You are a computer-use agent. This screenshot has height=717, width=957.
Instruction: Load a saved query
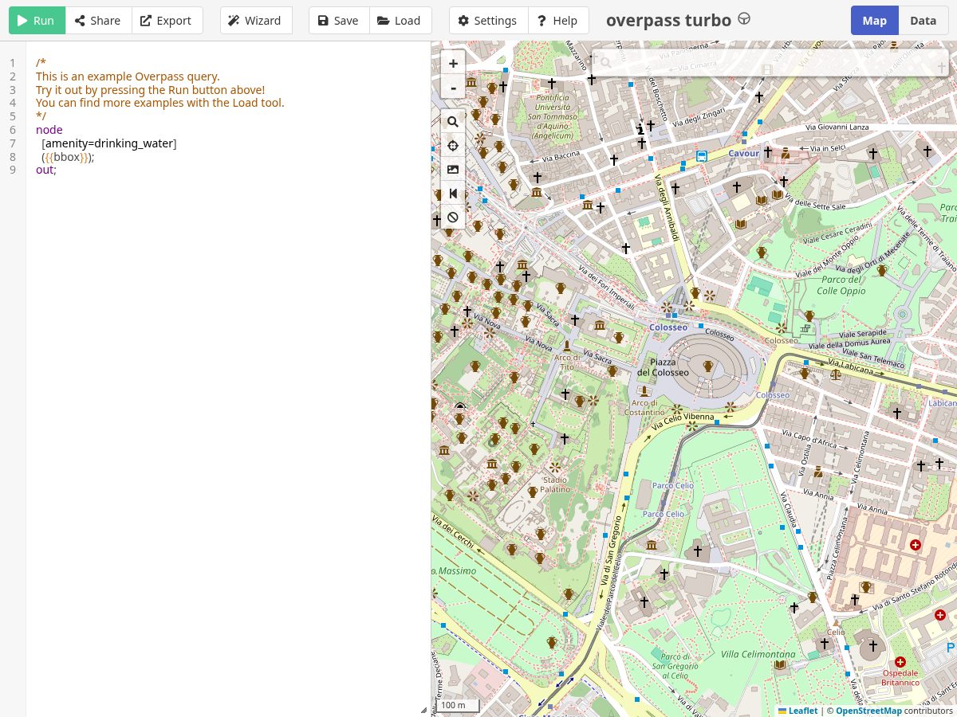click(x=400, y=21)
